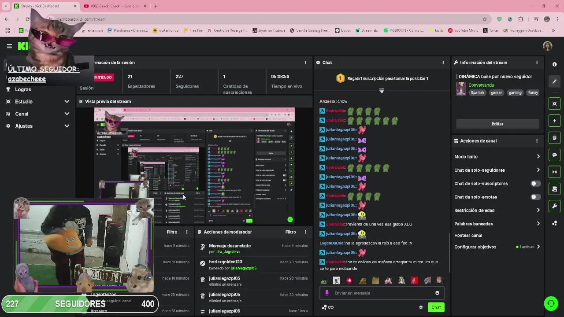Open the hamburger menu in Kick header

[x=9, y=46]
